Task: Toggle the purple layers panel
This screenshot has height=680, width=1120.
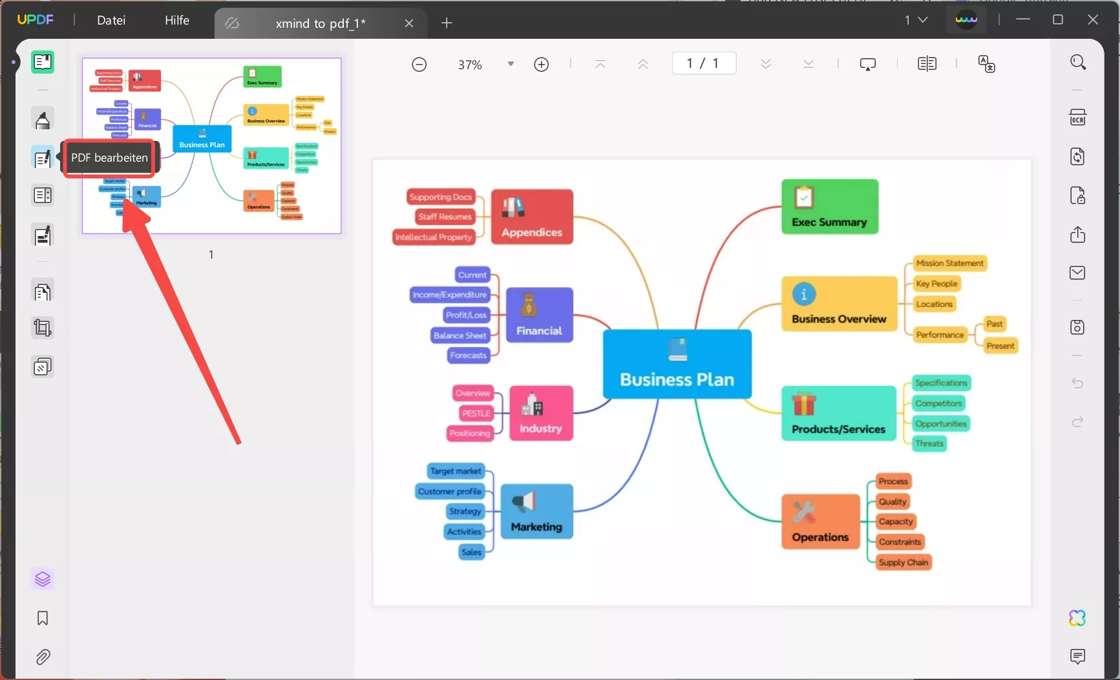Action: 43,579
